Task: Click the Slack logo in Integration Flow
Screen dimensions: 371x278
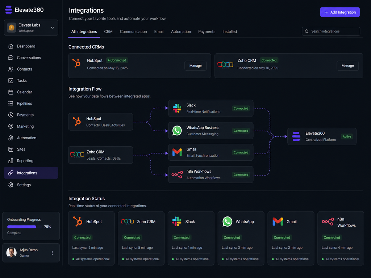Action: (177, 108)
